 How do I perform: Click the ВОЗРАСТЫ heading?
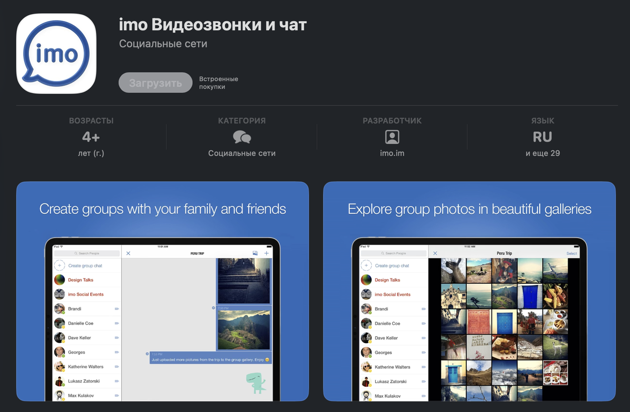click(91, 121)
